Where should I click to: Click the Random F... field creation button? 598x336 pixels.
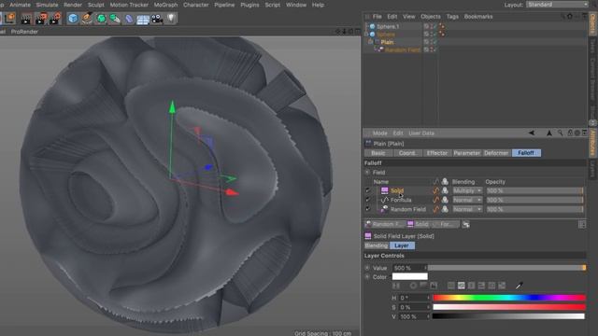[x=384, y=224]
